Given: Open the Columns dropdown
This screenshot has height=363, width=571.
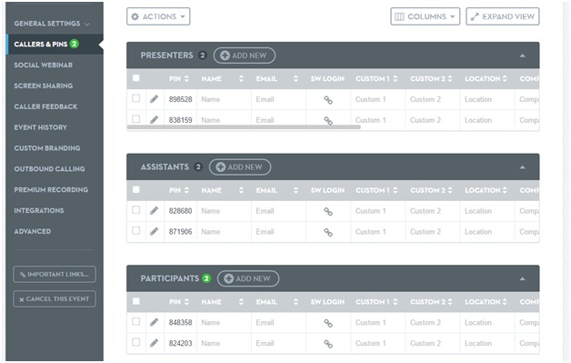Looking at the screenshot, I should (425, 16).
